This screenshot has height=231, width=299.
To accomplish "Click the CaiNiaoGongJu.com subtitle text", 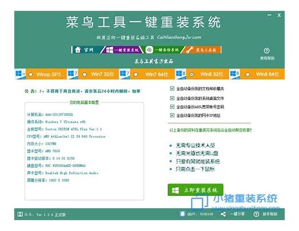I will (x=179, y=37).
